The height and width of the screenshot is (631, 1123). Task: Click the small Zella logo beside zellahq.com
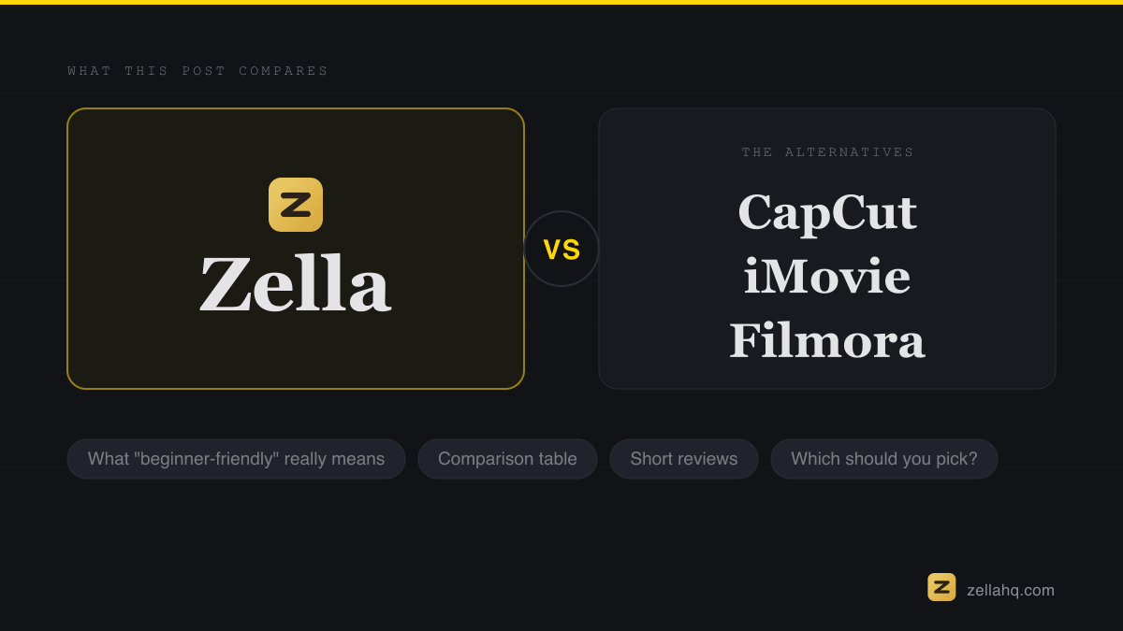coord(941,587)
